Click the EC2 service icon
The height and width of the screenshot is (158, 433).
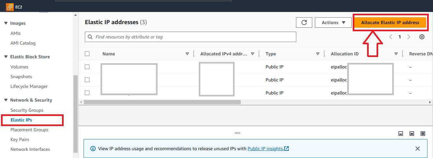pos(10,7)
